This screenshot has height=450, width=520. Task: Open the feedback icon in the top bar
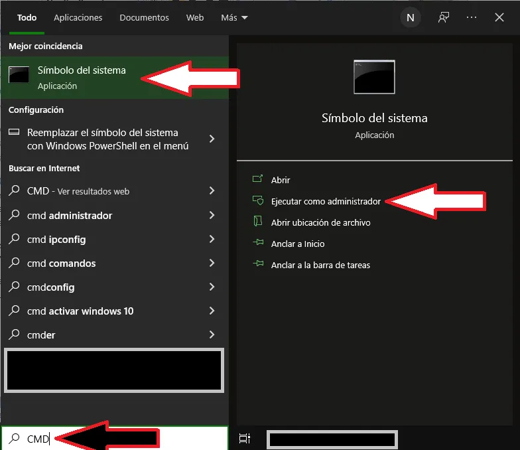click(444, 18)
